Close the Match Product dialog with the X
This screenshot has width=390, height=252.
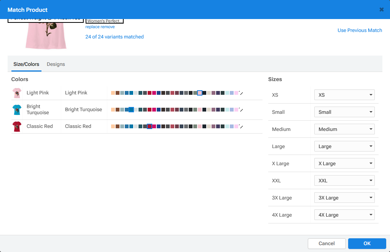pos(382,10)
